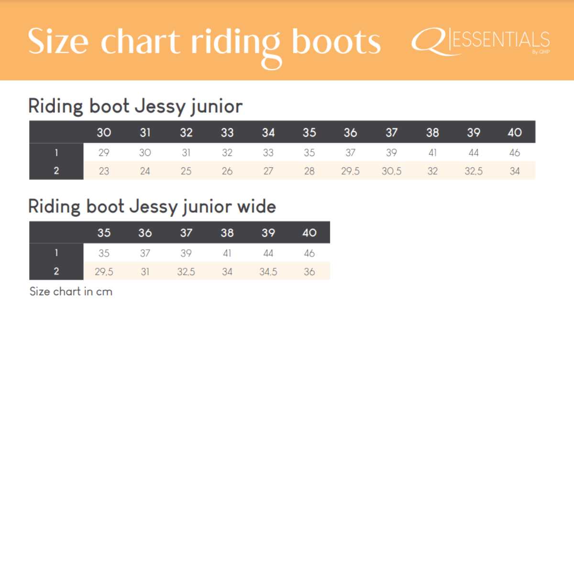This screenshot has width=574, height=574.
Task: Click value 46 under size 40 in junior table
Action: pyautogui.click(x=515, y=153)
